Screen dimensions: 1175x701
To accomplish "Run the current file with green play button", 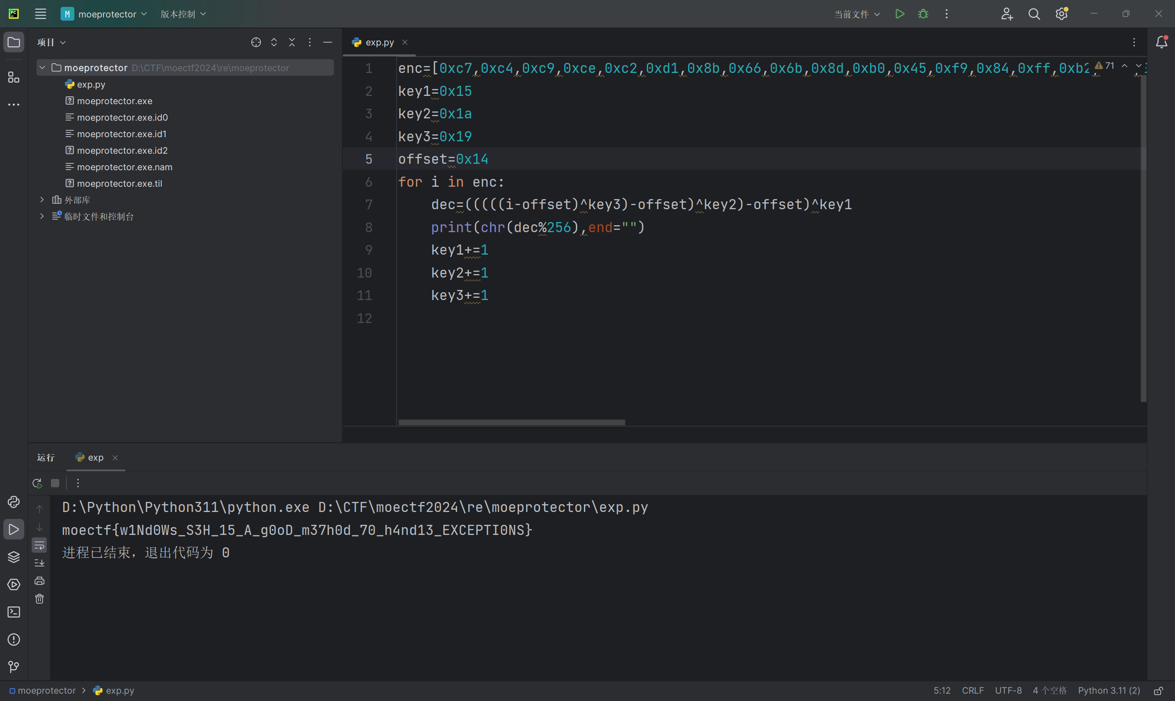I will click(x=900, y=14).
